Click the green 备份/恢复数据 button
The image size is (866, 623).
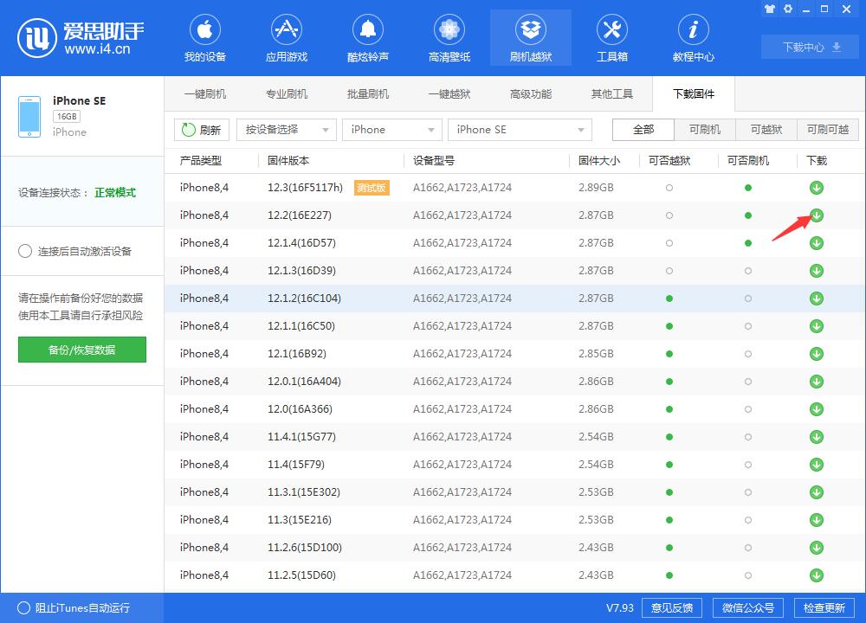(x=81, y=350)
